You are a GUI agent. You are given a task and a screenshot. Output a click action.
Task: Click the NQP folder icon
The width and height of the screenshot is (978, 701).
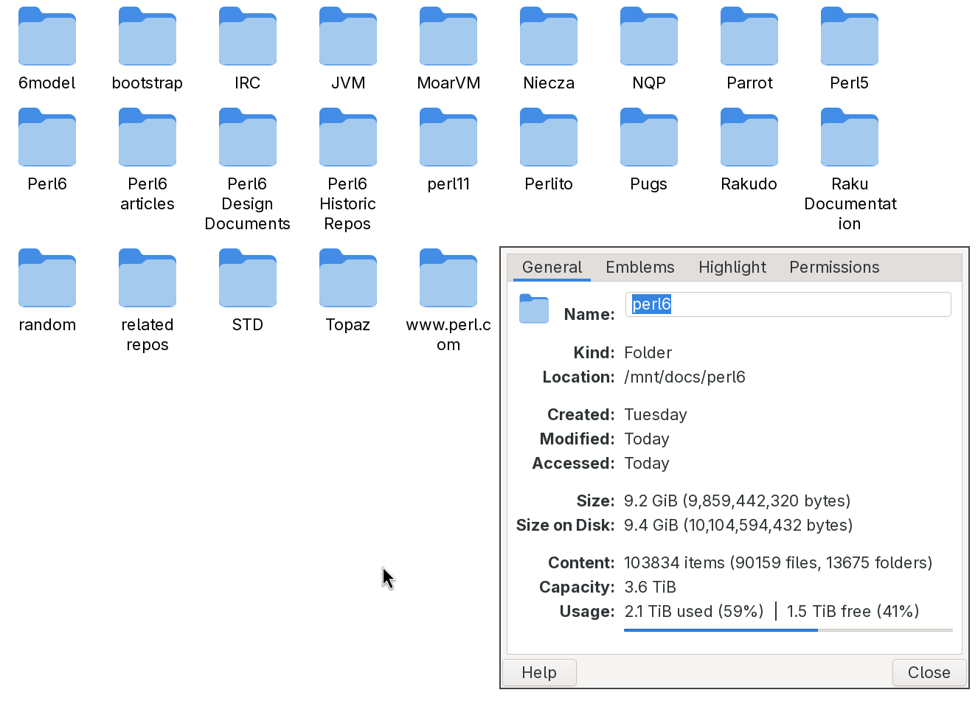pos(649,36)
